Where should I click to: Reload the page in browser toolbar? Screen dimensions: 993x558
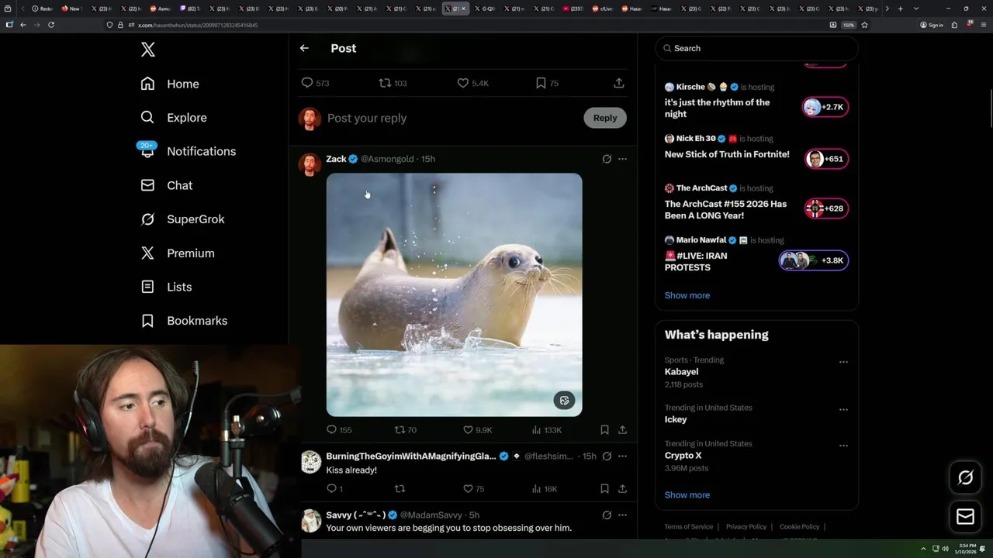coord(51,25)
